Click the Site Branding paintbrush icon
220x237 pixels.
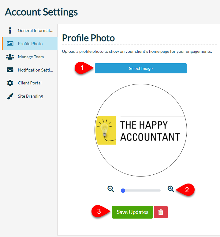pyautogui.click(x=10, y=96)
